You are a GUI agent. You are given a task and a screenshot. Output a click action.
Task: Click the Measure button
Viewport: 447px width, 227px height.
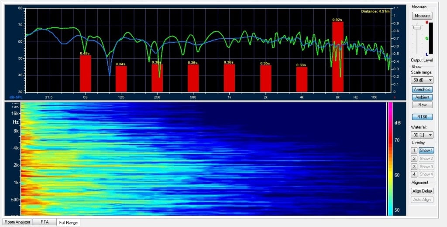(x=422, y=16)
